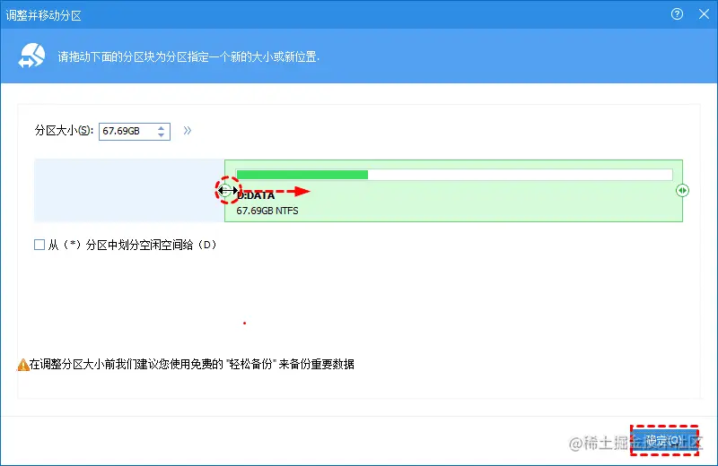This screenshot has height=466, width=718.
Task: Enable allocate free space to D checkbox
Action: (39, 245)
